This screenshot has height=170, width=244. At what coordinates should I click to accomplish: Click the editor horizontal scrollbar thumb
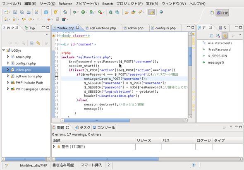pos(97,120)
